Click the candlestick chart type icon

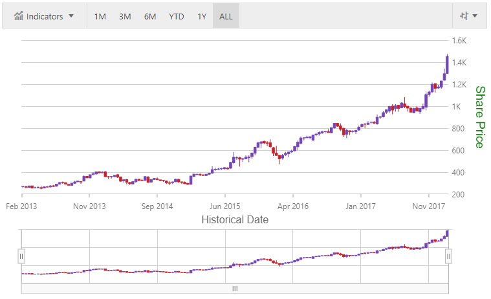tap(463, 16)
